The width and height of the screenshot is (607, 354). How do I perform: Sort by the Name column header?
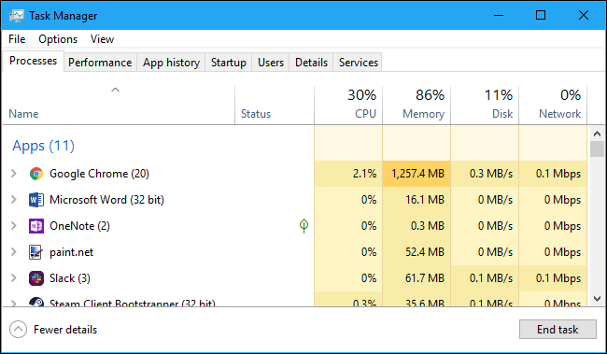[x=119, y=105]
